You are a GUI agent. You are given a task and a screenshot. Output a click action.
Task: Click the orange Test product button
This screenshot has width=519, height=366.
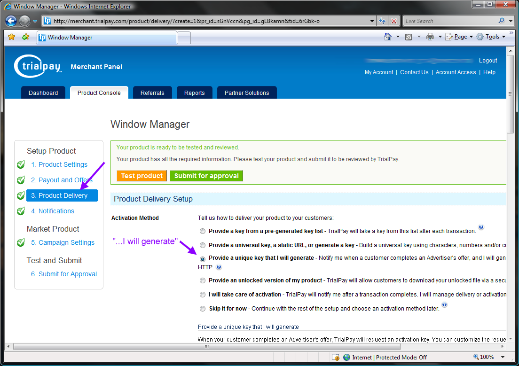click(142, 176)
